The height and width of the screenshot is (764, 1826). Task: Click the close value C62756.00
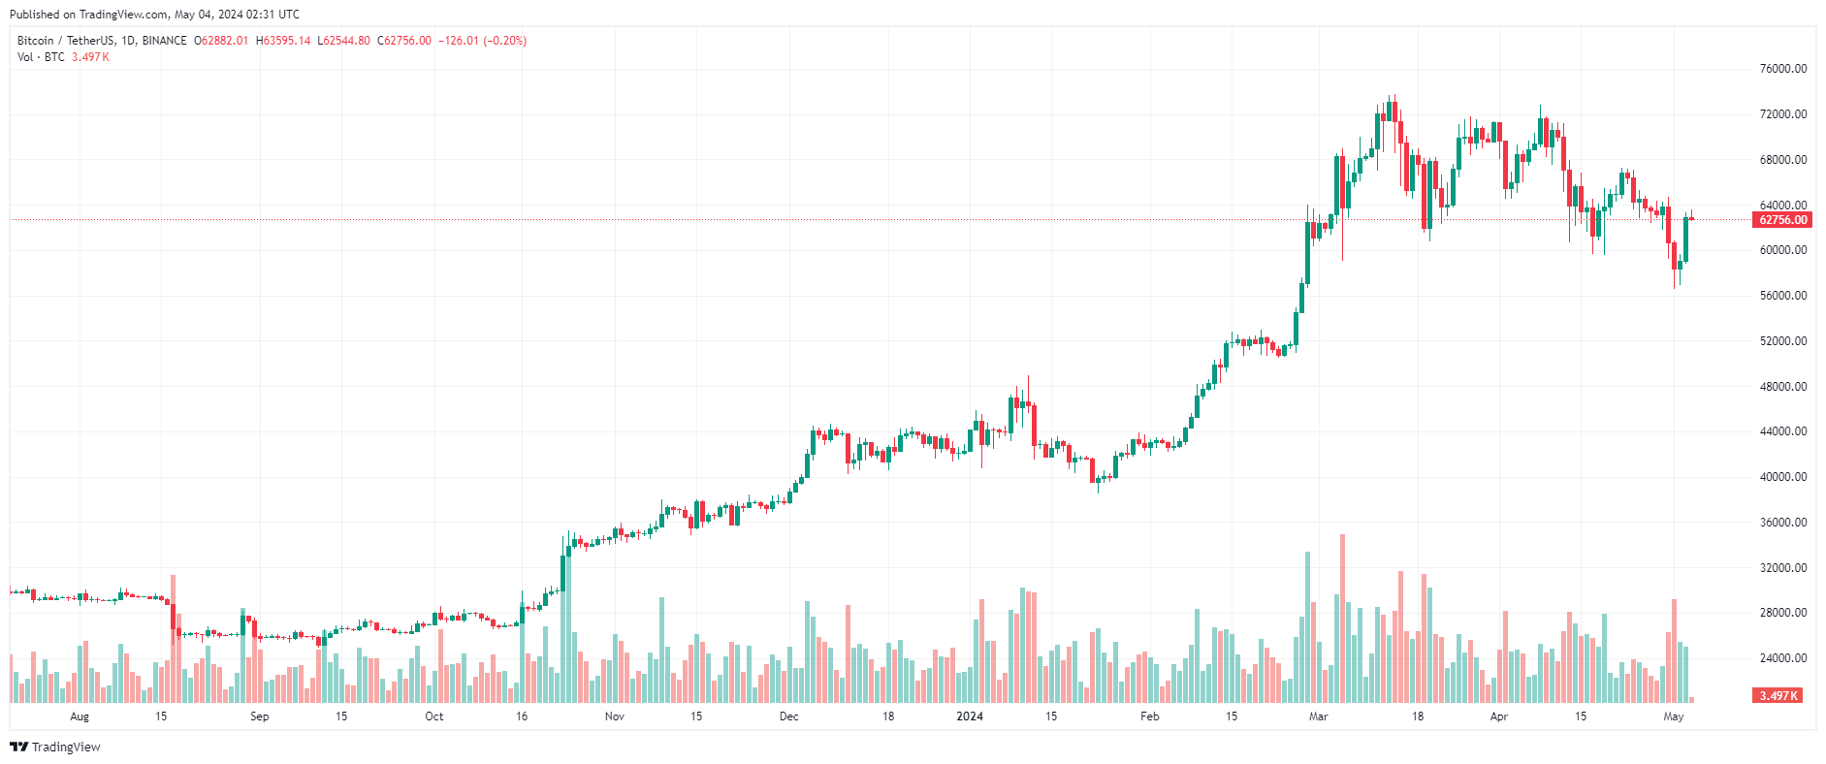point(404,41)
